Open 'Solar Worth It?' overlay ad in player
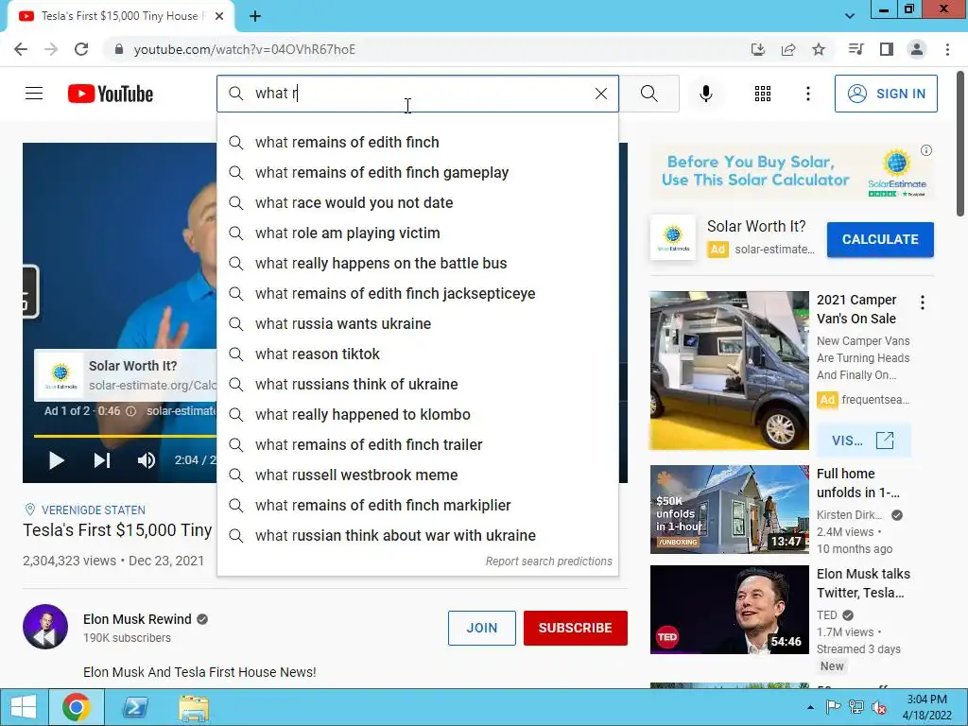 tap(126, 375)
